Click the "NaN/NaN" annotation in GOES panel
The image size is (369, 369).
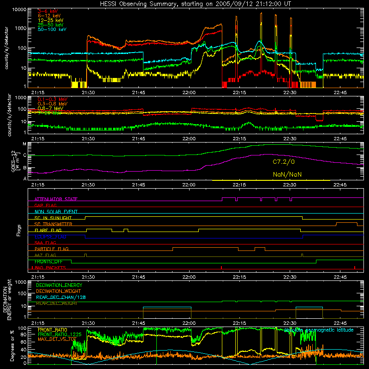click(287, 175)
